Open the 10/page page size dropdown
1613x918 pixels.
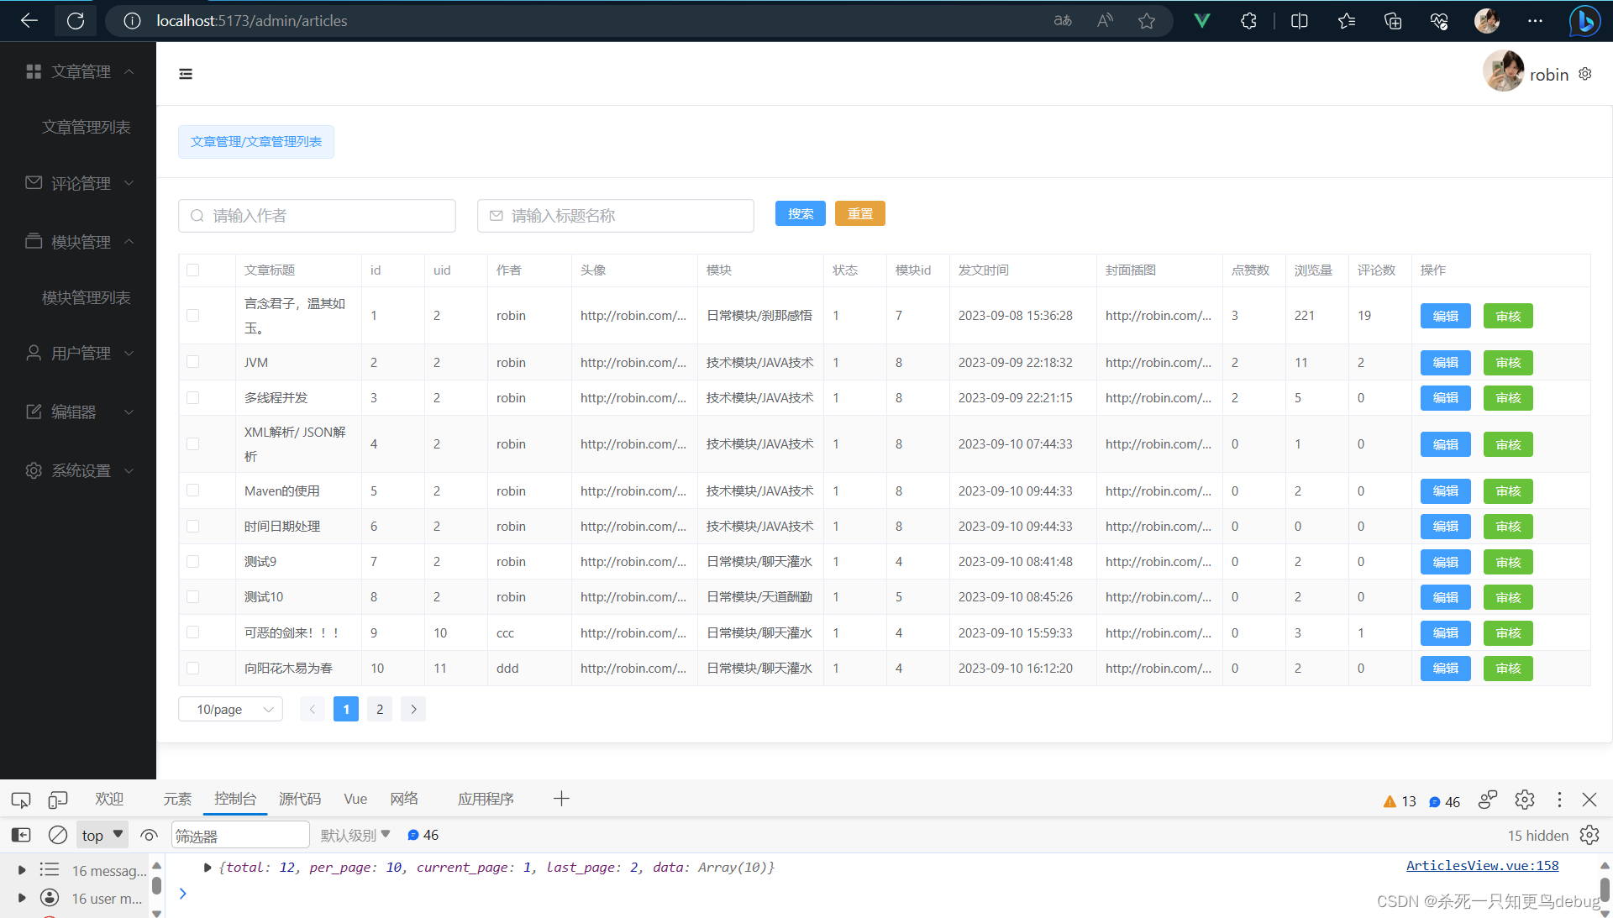coord(230,709)
